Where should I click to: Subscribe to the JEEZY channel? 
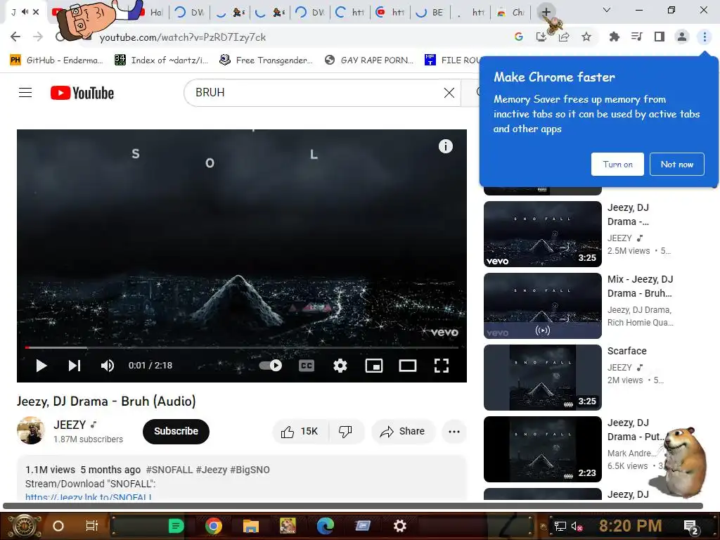pyautogui.click(x=176, y=431)
